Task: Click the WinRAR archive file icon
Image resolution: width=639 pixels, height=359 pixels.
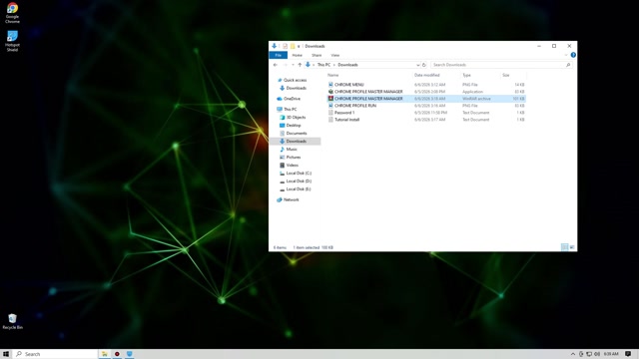Action: click(x=330, y=99)
